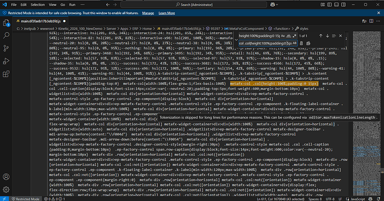Collapse the replace row with the chevron

tap(236, 39)
